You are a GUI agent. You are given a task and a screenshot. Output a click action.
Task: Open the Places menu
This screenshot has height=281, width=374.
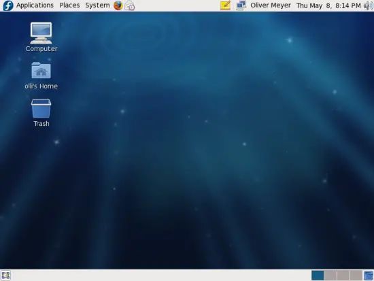coord(69,5)
